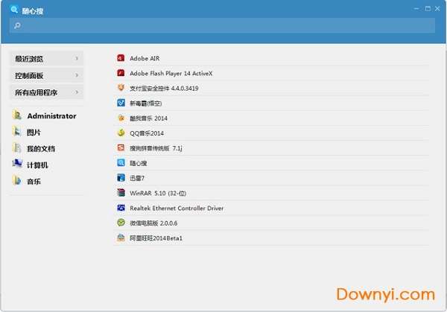Expand the 控制面板 chevron arrow

[x=77, y=75]
